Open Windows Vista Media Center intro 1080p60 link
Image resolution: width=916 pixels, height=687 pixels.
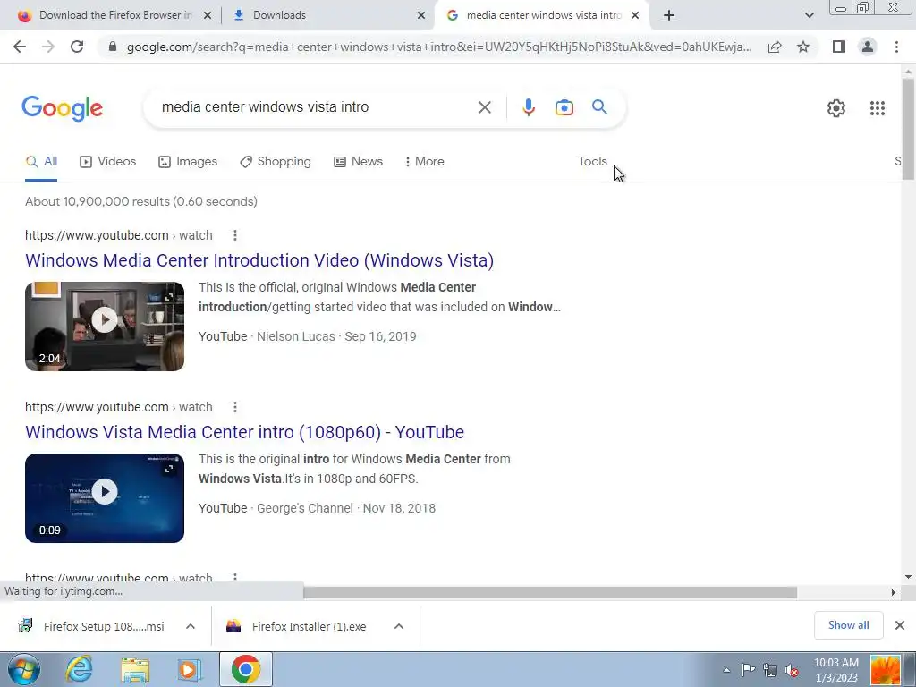245,432
